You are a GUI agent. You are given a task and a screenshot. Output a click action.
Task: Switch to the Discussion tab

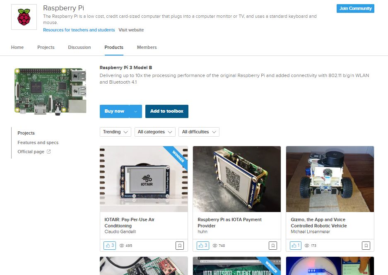(x=80, y=47)
